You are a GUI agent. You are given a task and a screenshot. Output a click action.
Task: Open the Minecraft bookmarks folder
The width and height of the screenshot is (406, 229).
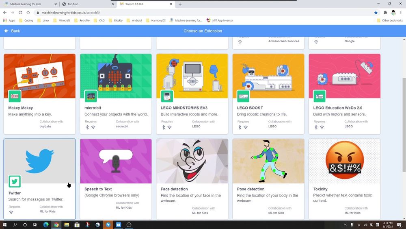click(61, 20)
